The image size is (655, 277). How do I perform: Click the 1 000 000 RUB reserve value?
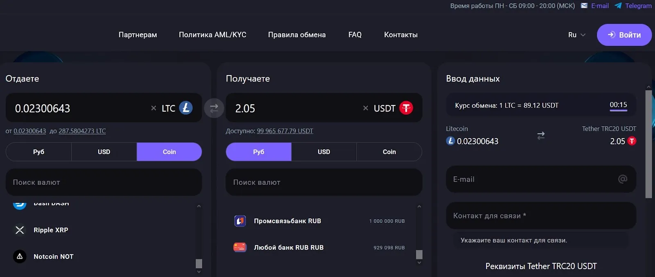387,221
